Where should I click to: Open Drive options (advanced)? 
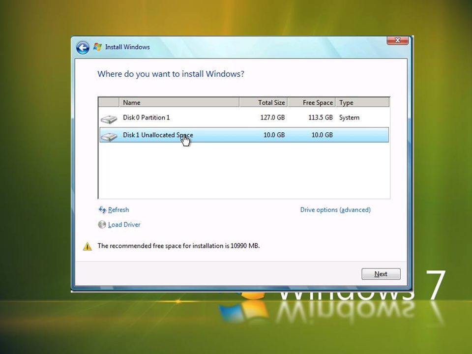pos(335,209)
